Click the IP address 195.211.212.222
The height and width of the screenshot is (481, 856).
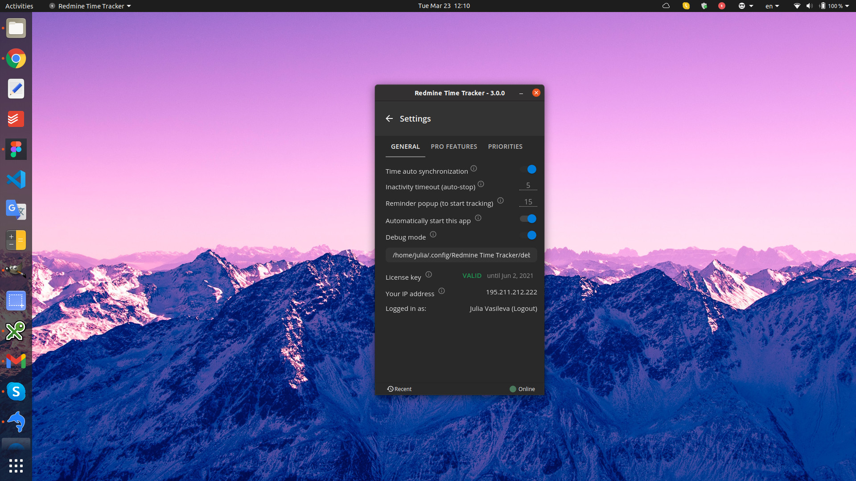click(511, 292)
